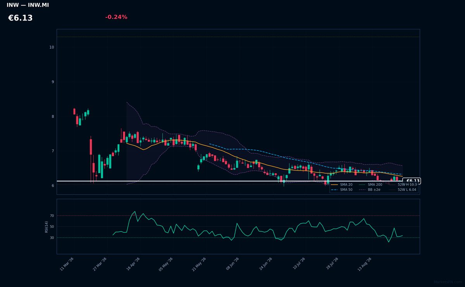465x287 pixels.
Task: Click the 6 price axis label
Action: pyautogui.click(x=53, y=186)
